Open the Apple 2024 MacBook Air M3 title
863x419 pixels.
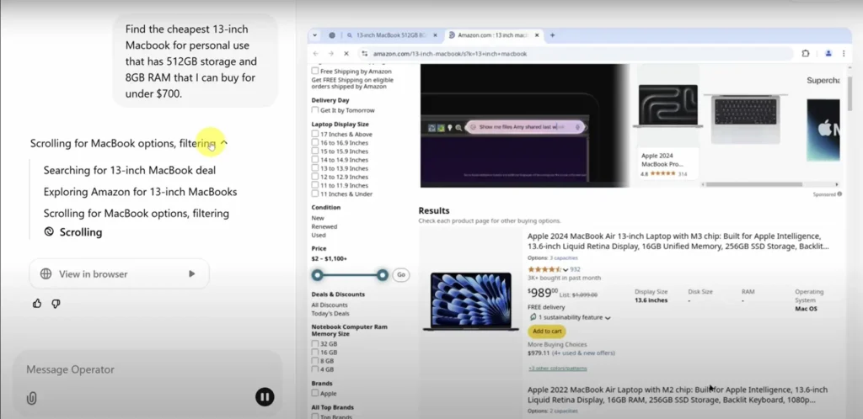(678, 241)
